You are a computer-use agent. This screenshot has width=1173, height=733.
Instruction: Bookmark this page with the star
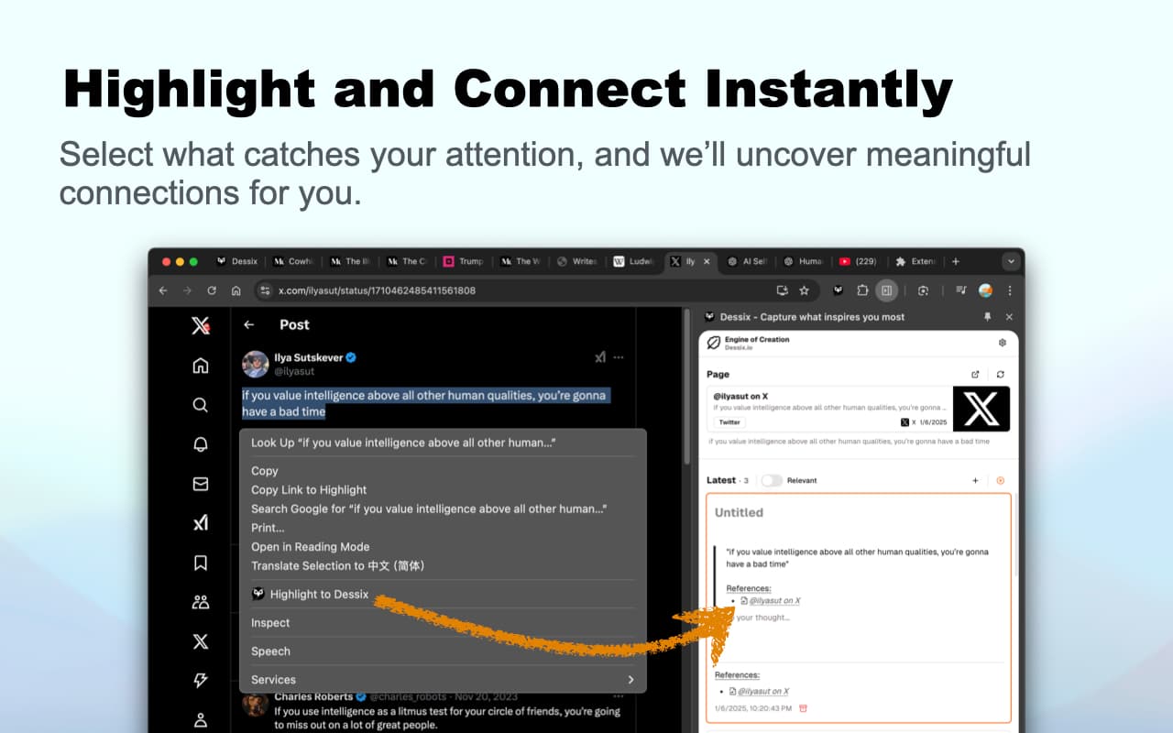click(804, 290)
